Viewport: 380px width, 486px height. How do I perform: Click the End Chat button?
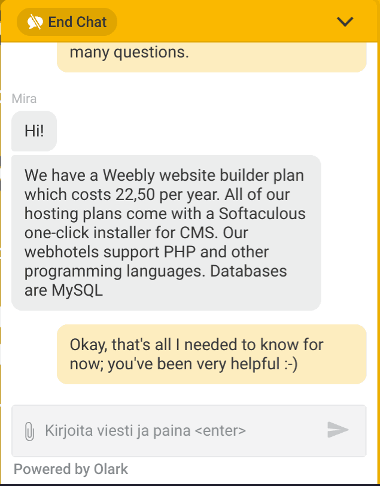point(66,22)
